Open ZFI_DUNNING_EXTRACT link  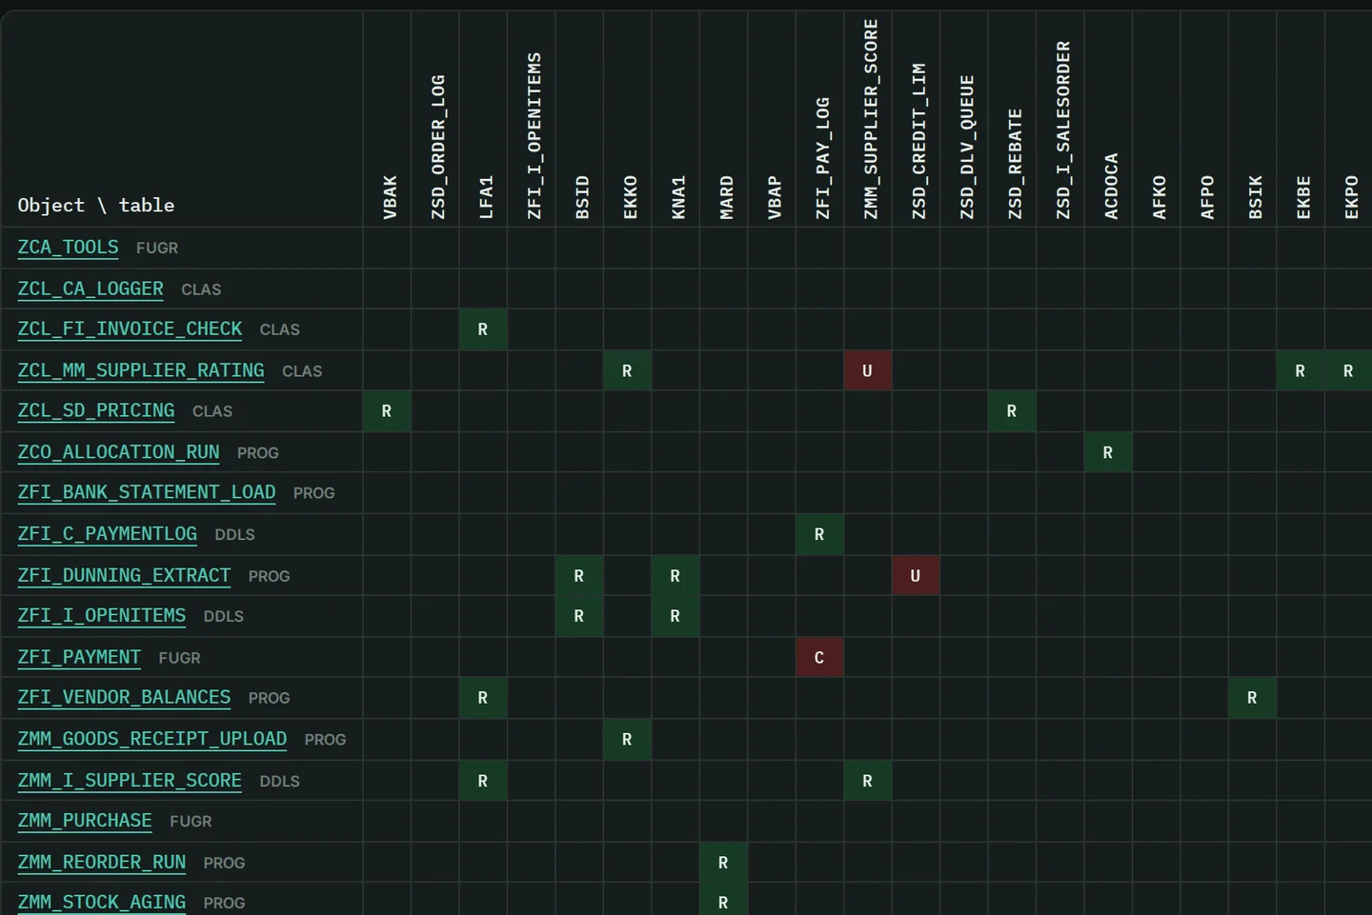coord(124,575)
